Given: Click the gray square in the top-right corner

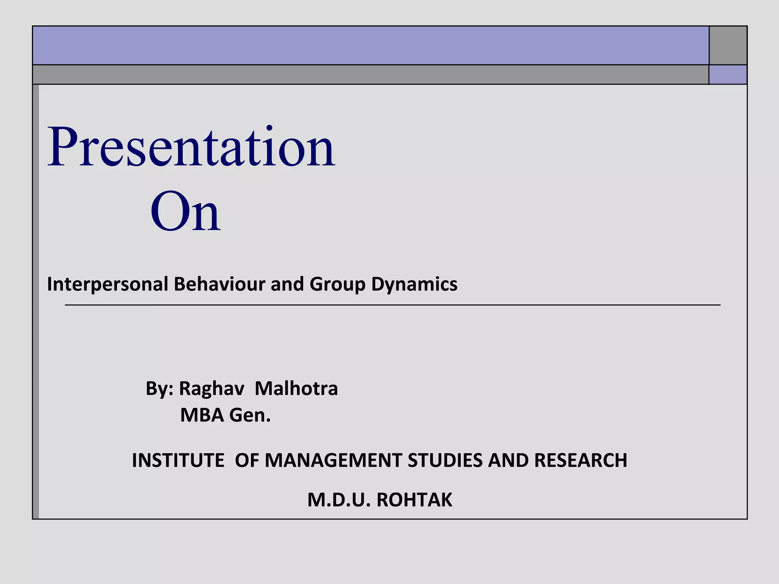Looking at the screenshot, I should click(728, 46).
